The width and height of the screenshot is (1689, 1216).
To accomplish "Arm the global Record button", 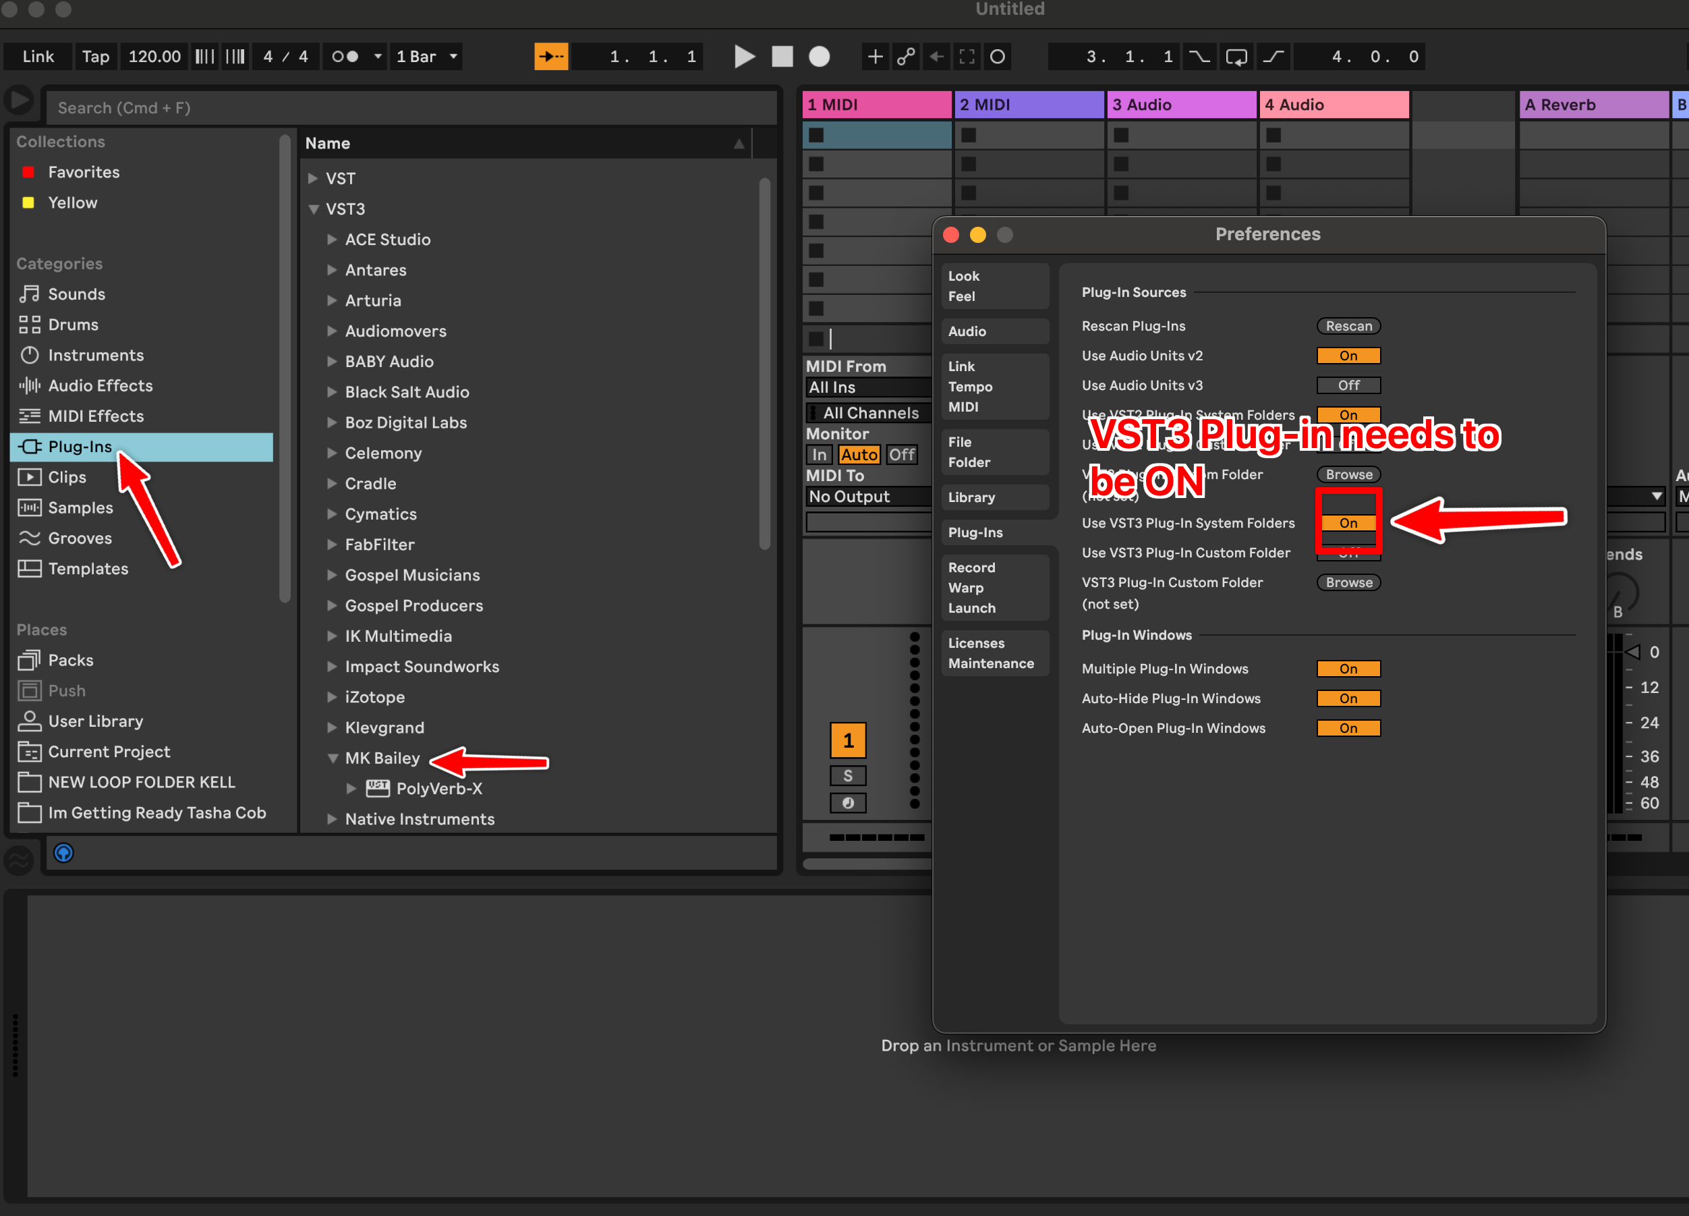I will [x=819, y=57].
